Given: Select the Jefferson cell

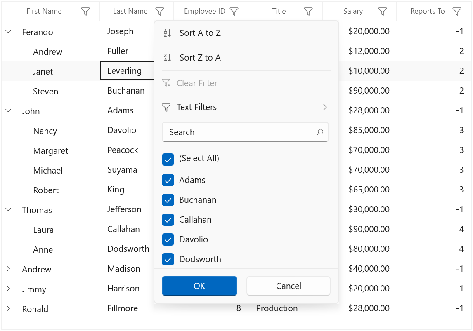Looking at the screenshot, I should [x=124, y=209].
